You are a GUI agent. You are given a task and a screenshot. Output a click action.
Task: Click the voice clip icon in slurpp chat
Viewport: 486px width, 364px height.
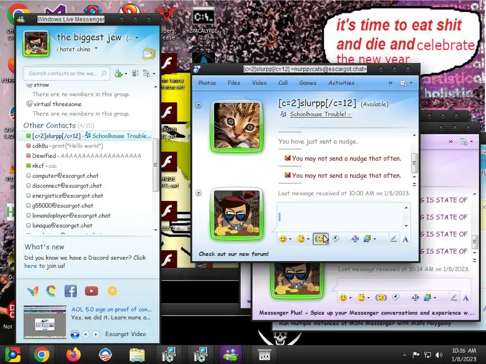(336, 239)
